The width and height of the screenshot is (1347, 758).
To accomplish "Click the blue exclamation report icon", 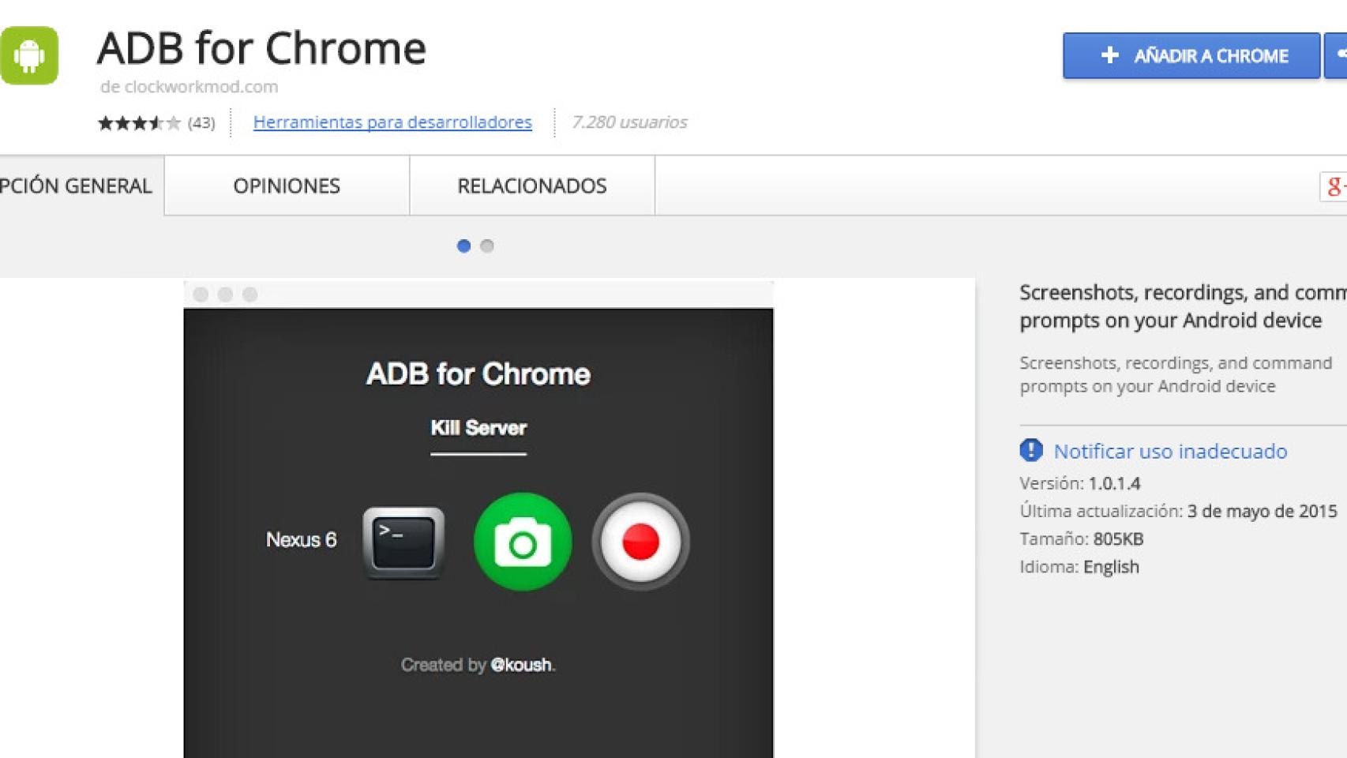I will 1031,450.
